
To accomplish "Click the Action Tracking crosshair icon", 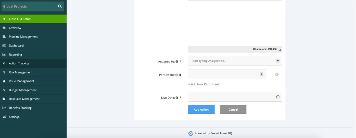I will point(4,63).
